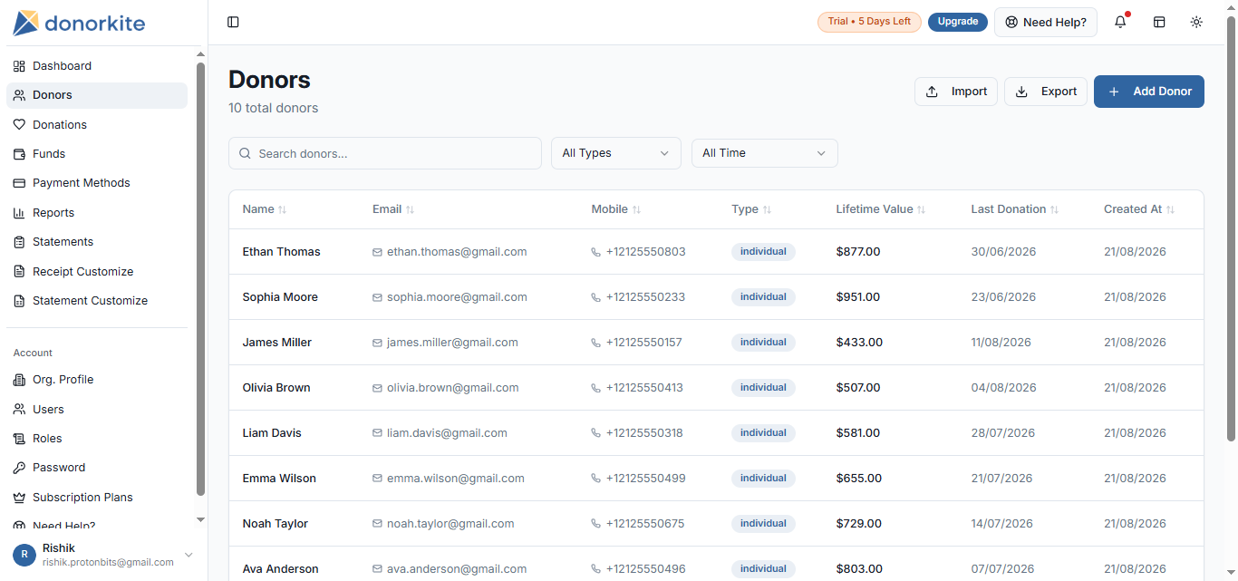Sort by Created At column arrows
Screen dimensions: 1238x581
click(1170, 209)
